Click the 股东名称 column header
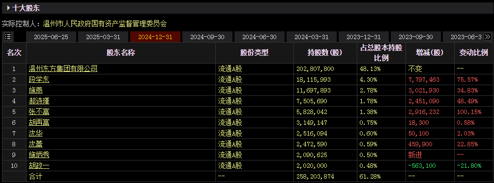The height and width of the screenshot is (183, 494). coord(121,53)
